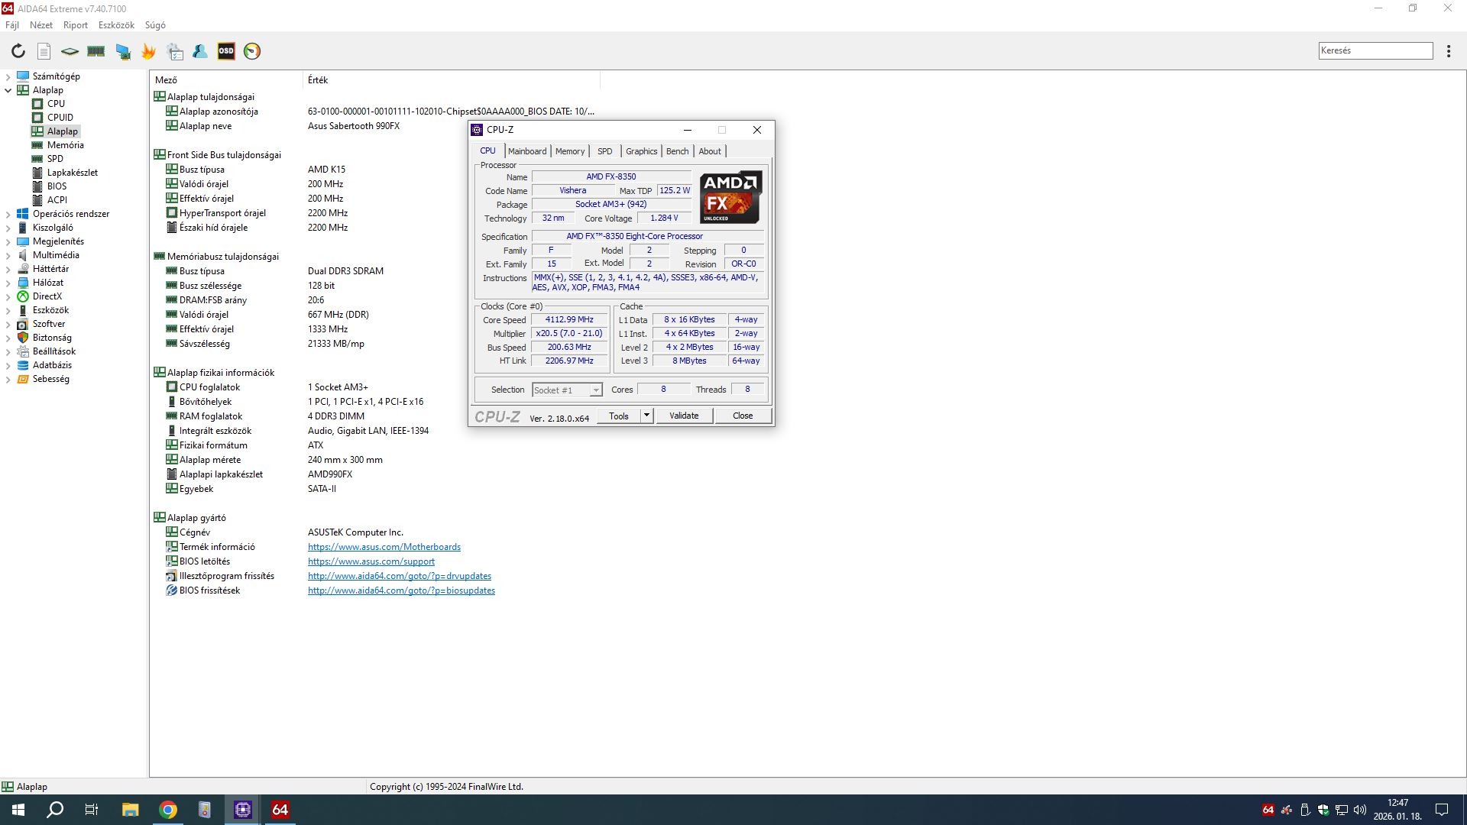This screenshot has width=1467, height=825.
Task: Select the SPD item in tree
Action: point(55,159)
